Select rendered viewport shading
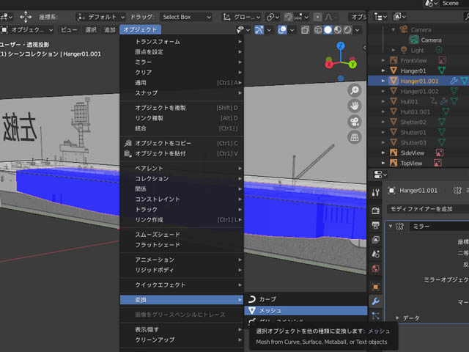Screen dimensions: 469x352 coord(347,29)
